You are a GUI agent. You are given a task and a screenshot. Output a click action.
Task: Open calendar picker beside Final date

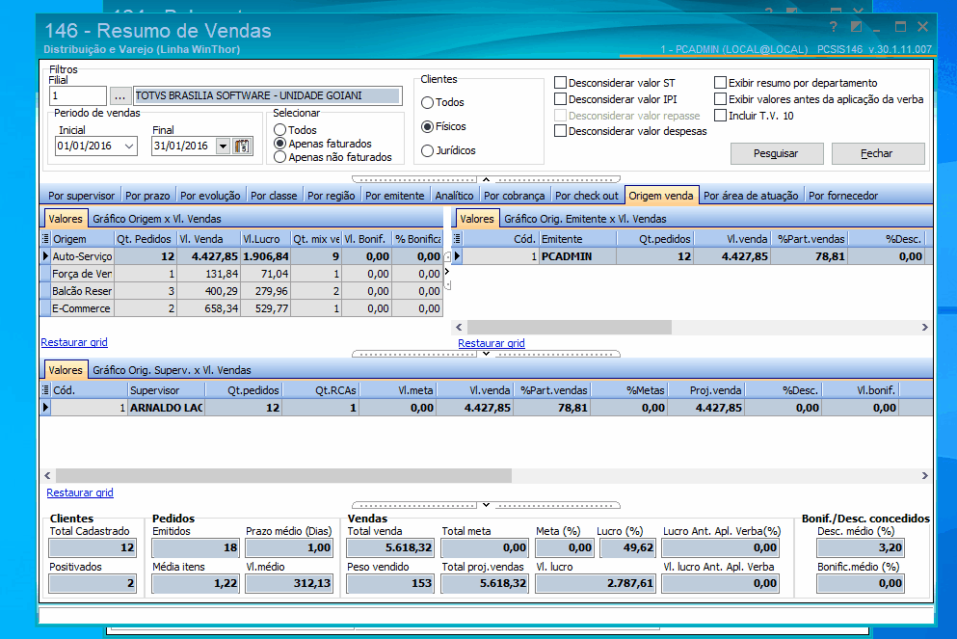[242, 146]
